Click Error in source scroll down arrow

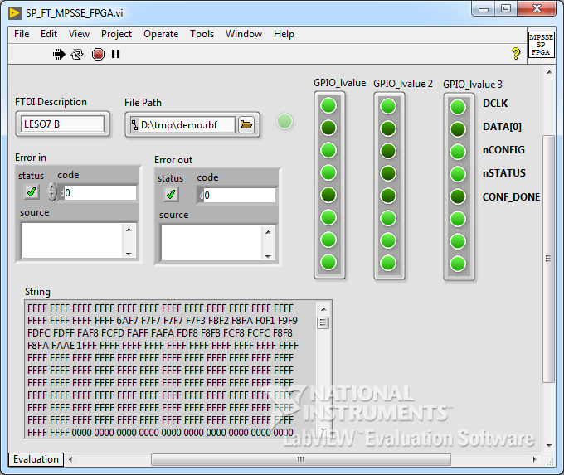(x=129, y=253)
